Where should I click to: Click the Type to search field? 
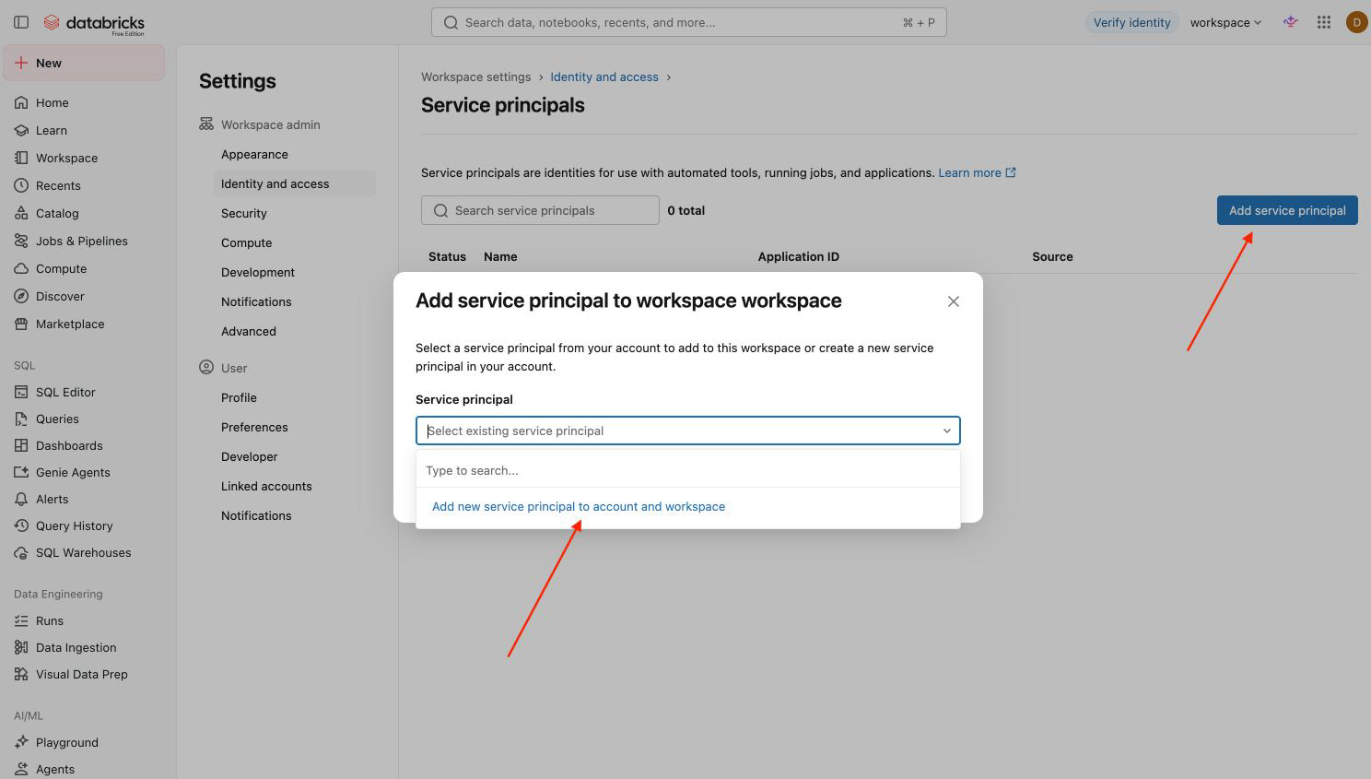coord(688,470)
